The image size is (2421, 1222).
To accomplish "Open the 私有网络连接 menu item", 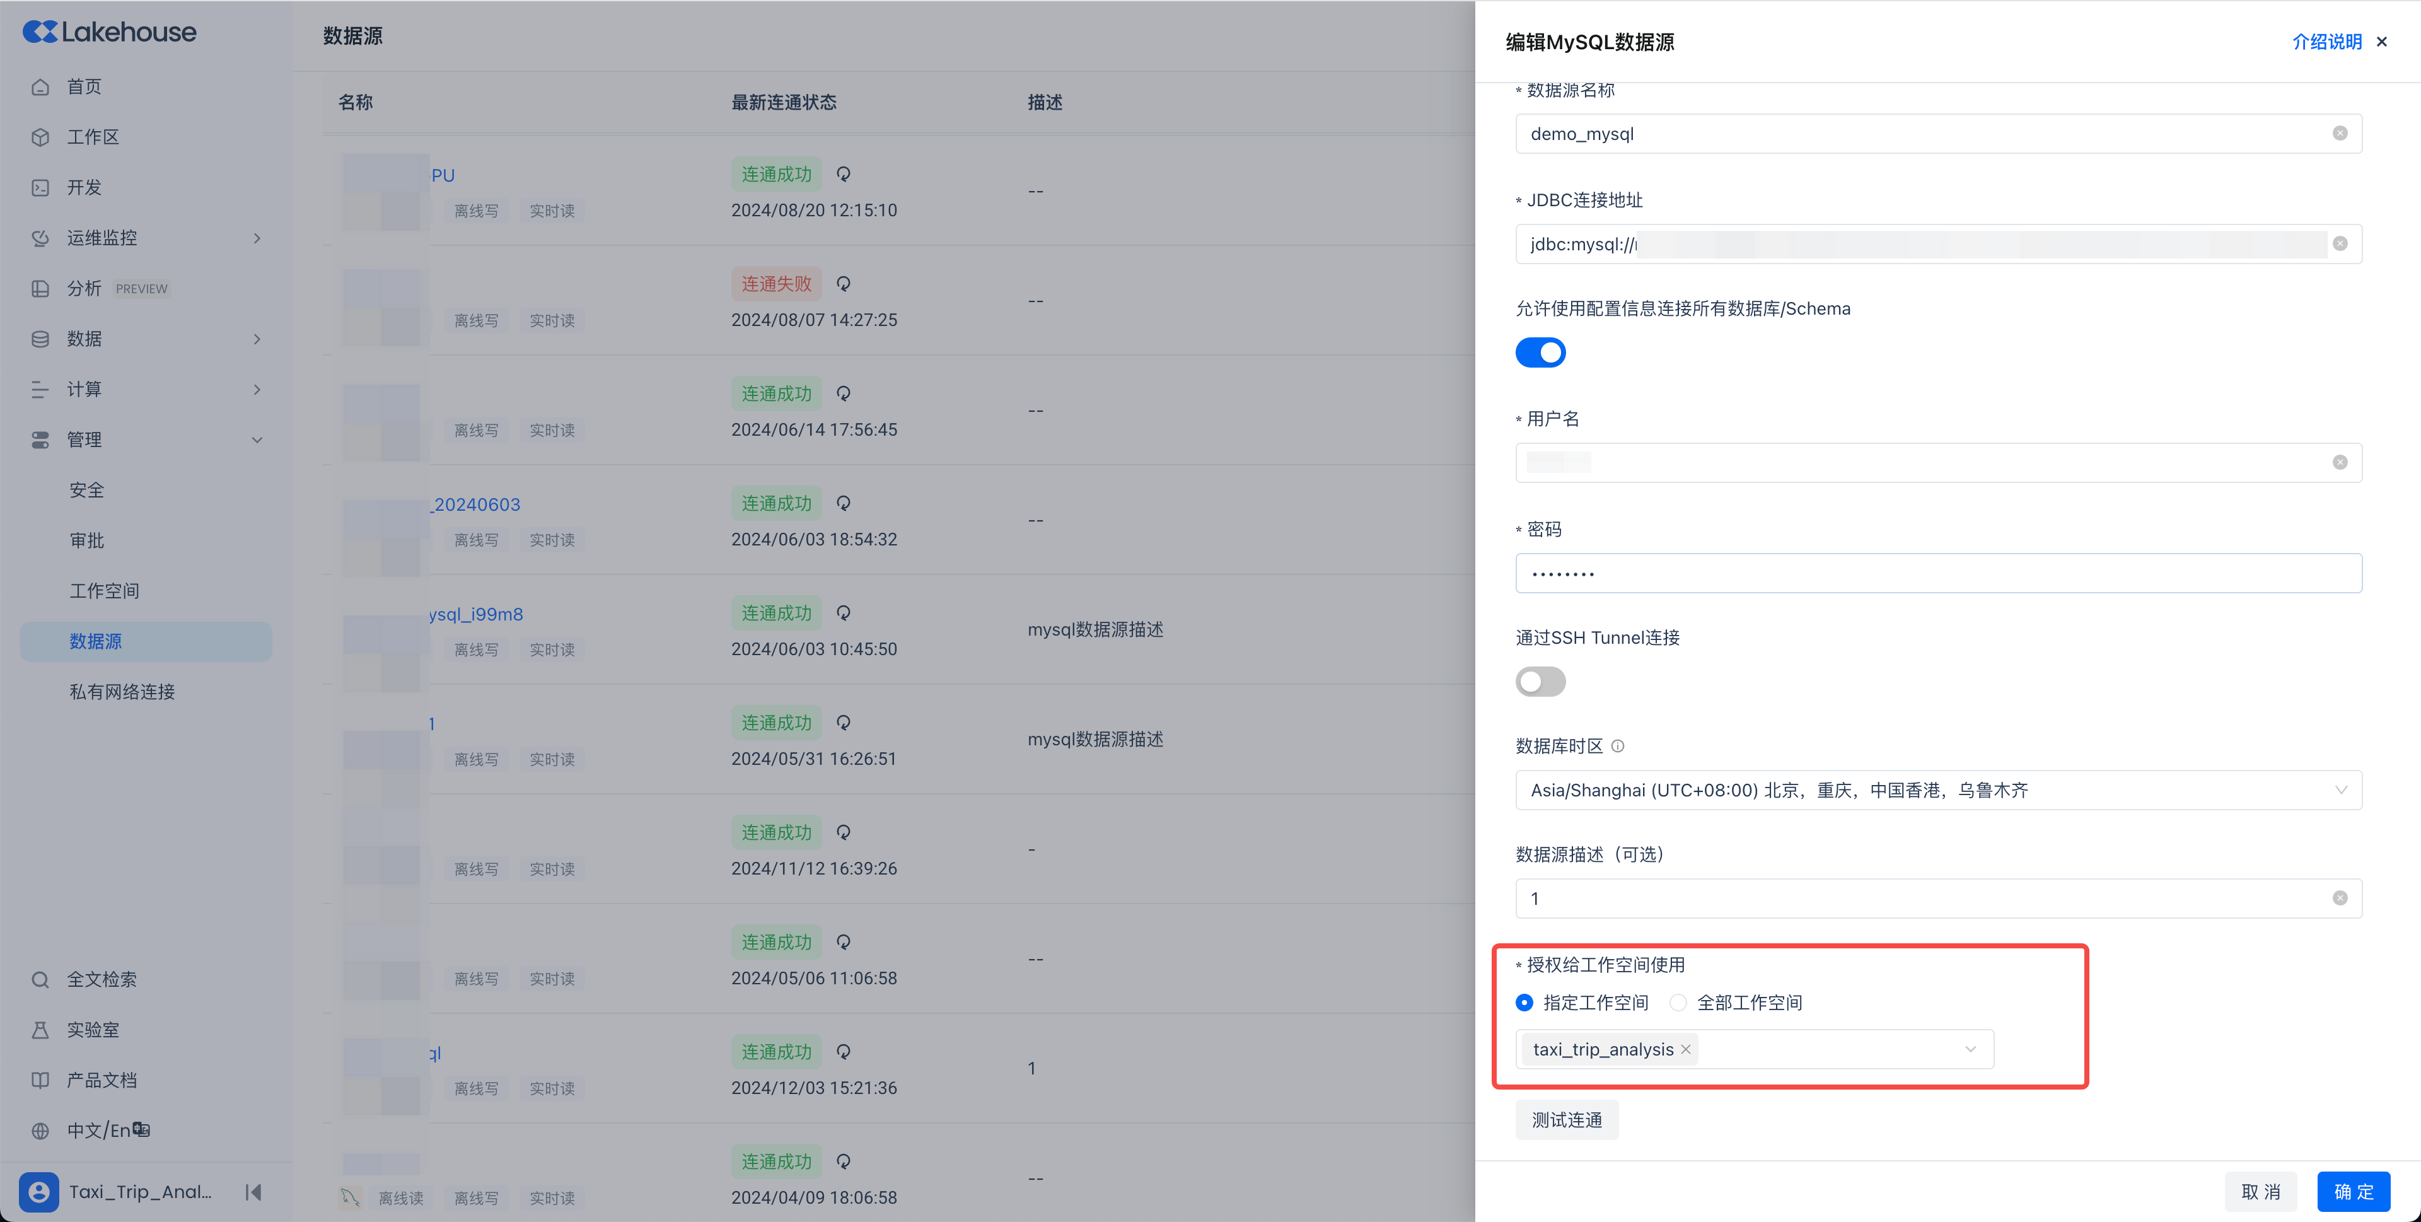I will point(122,692).
